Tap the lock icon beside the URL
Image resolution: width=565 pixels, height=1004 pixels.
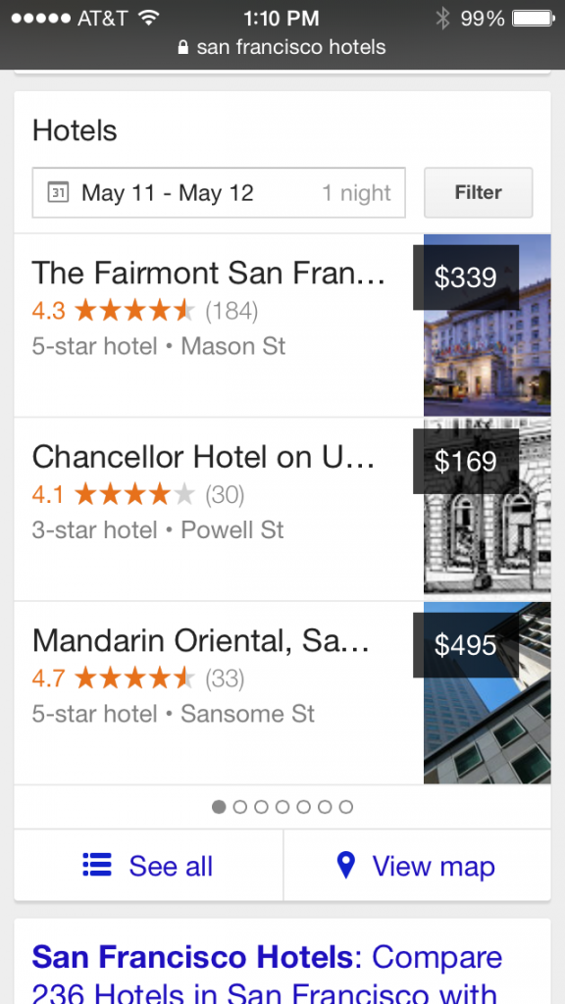tap(183, 47)
